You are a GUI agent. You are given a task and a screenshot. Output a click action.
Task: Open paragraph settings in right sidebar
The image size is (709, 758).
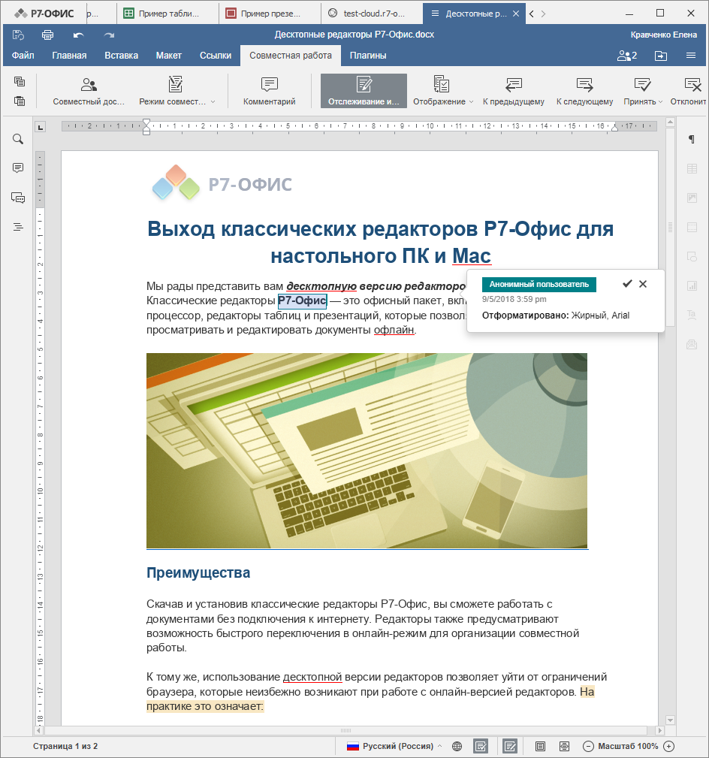point(692,139)
